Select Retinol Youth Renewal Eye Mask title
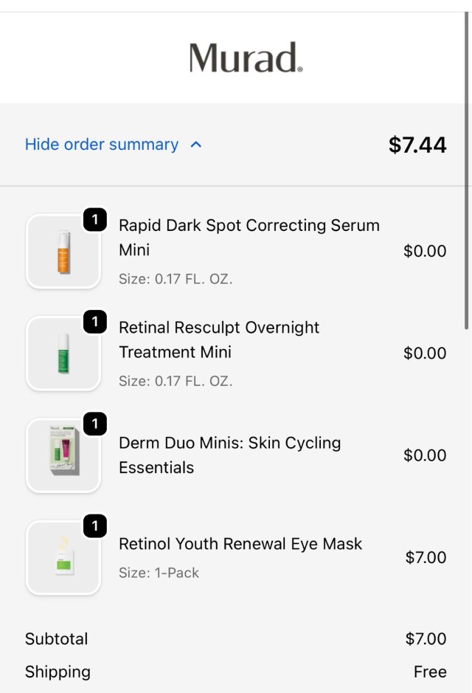Image resolution: width=472 pixels, height=693 pixels. point(240,544)
